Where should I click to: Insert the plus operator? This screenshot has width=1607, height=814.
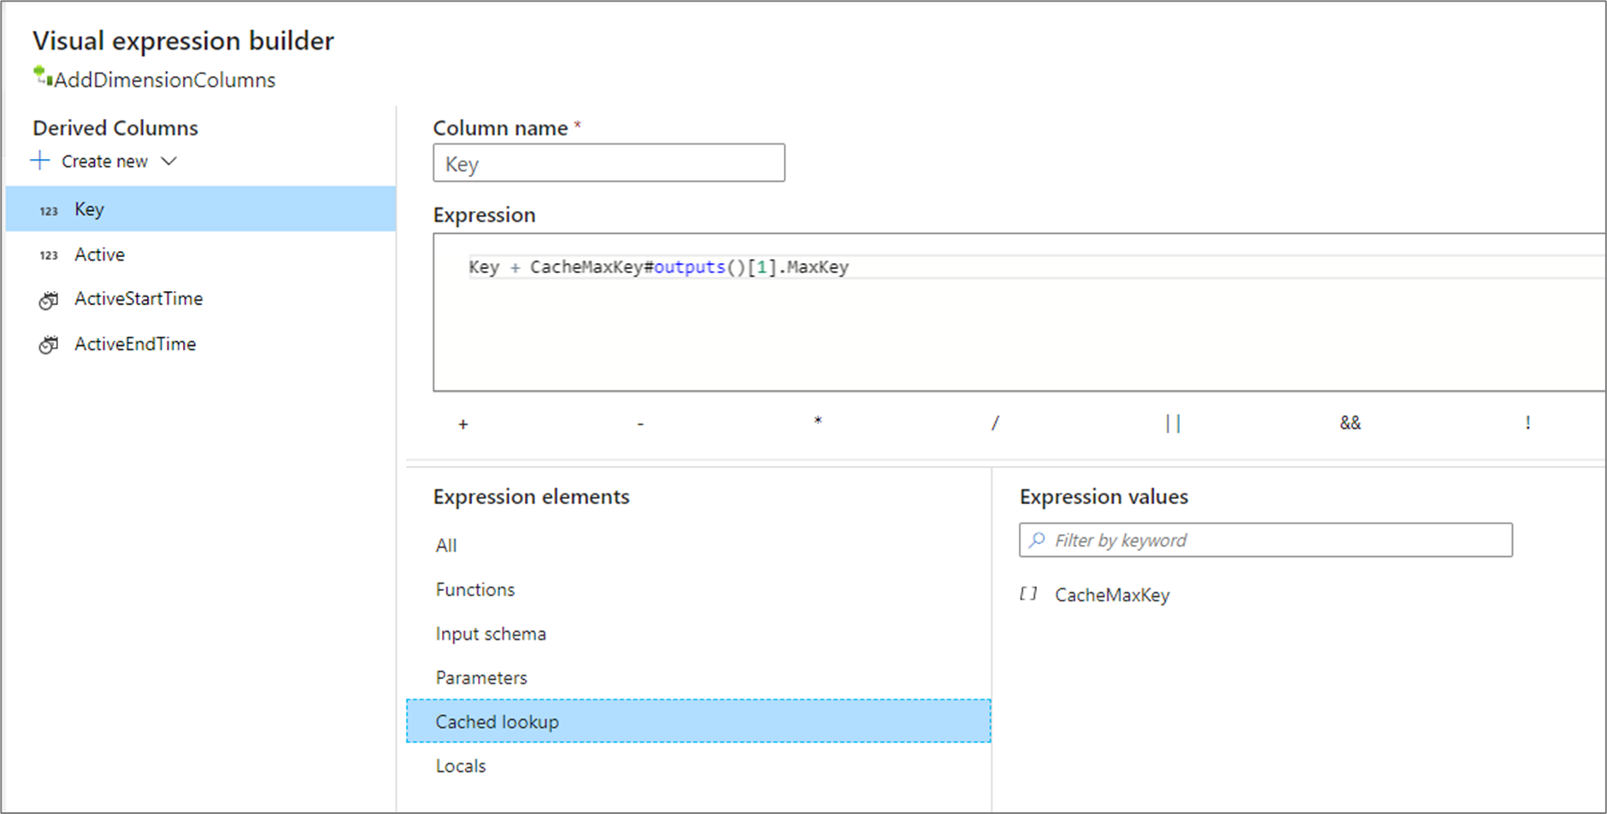[x=463, y=424]
